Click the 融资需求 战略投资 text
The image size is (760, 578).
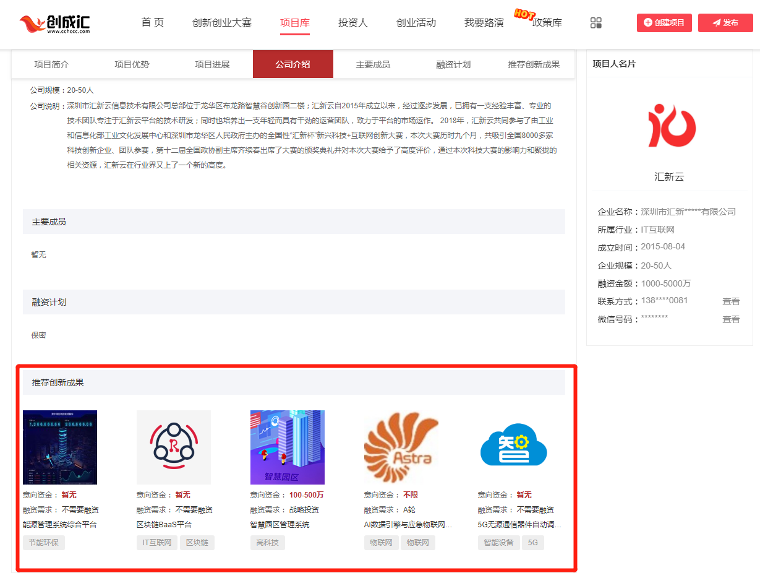304,510
